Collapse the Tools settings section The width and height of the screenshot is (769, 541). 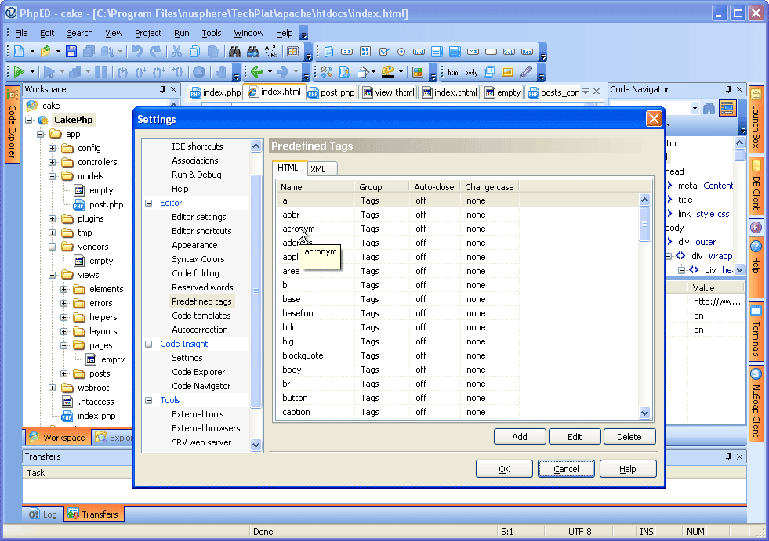[149, 400]
